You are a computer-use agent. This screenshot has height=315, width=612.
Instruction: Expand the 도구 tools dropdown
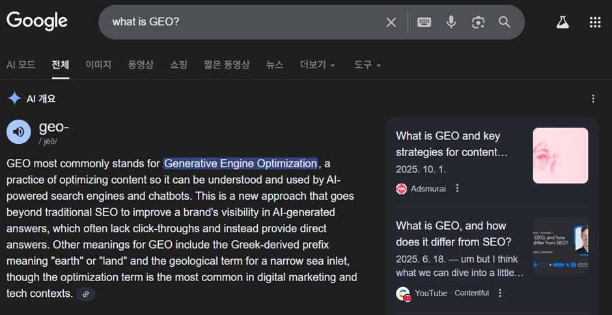point(367,64)
